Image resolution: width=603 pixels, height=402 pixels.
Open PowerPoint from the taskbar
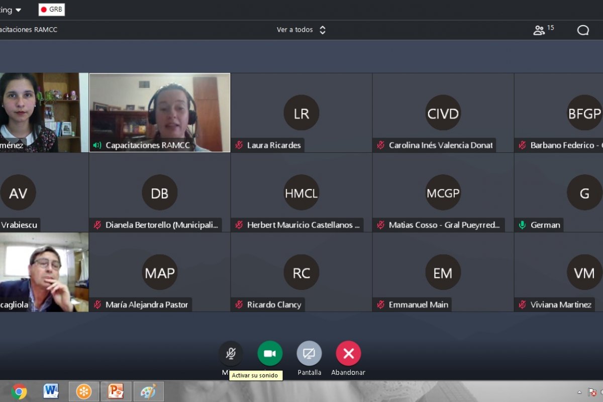coord(116,391)
